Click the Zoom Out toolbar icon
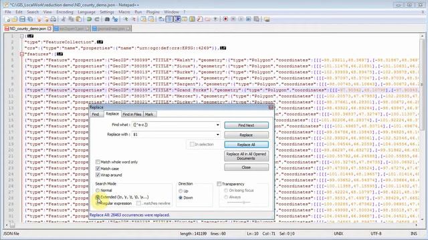This screenshot has width=428, height=240. coord(133,19)
